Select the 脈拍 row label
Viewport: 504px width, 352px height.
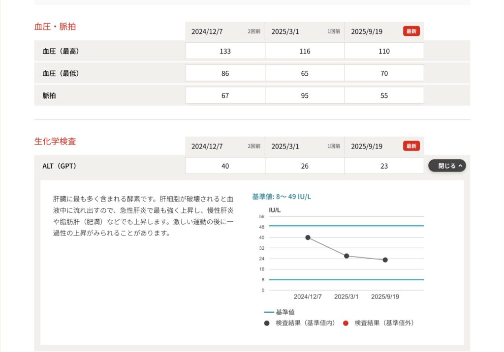(x=49, y=95)
